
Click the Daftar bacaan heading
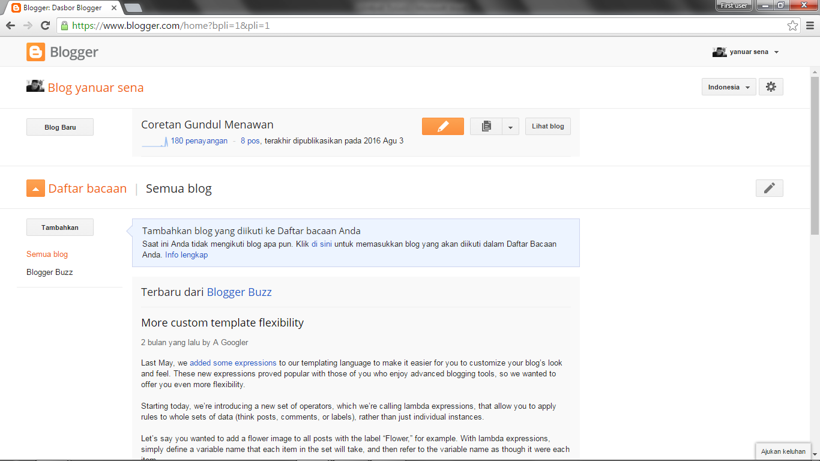pos(88,188)
